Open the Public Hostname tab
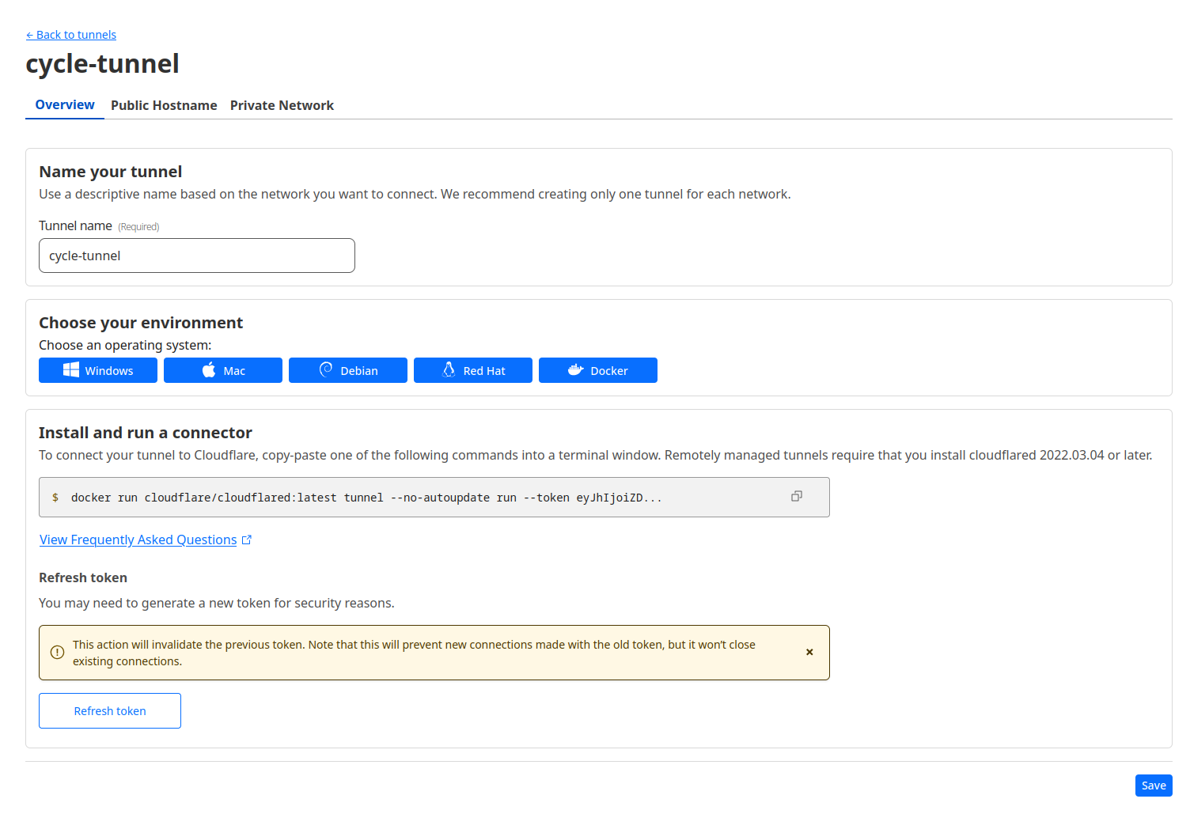Screen dimensions: 1190x814 pyautogui.click(x=164, y=105)
